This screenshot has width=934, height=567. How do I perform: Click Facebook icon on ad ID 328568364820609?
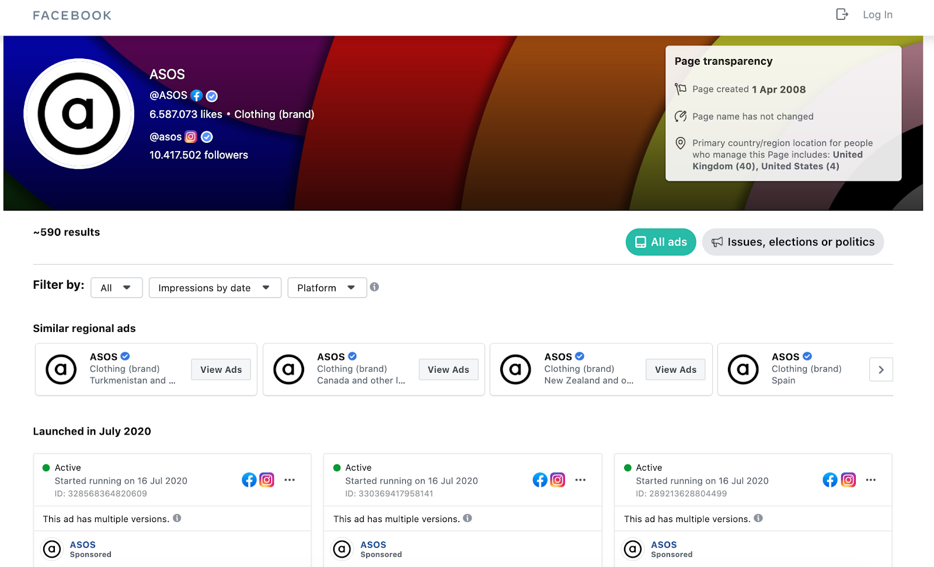point(249,480)
